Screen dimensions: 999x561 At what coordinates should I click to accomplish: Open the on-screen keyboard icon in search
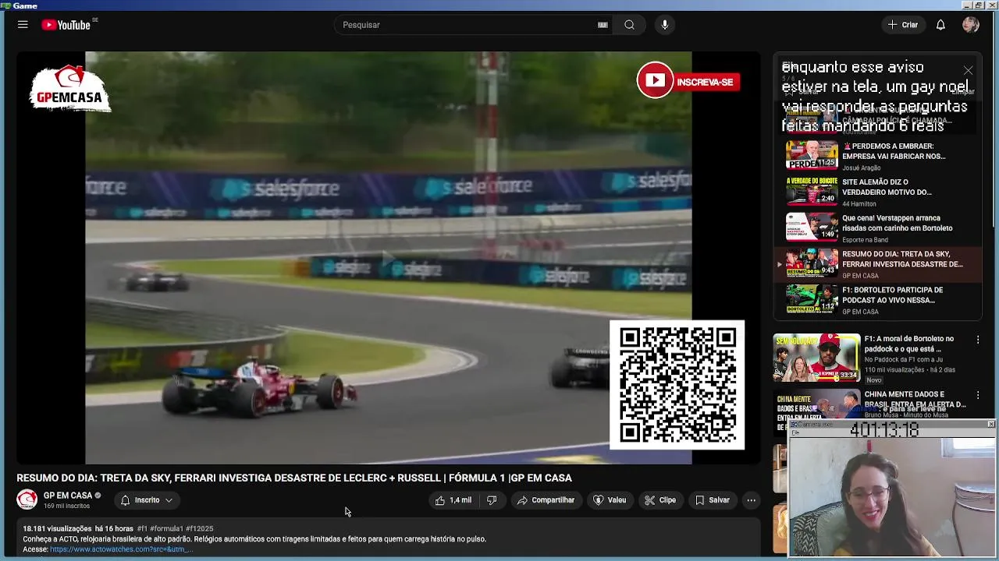pyautogui.click(x=603, y=25)
